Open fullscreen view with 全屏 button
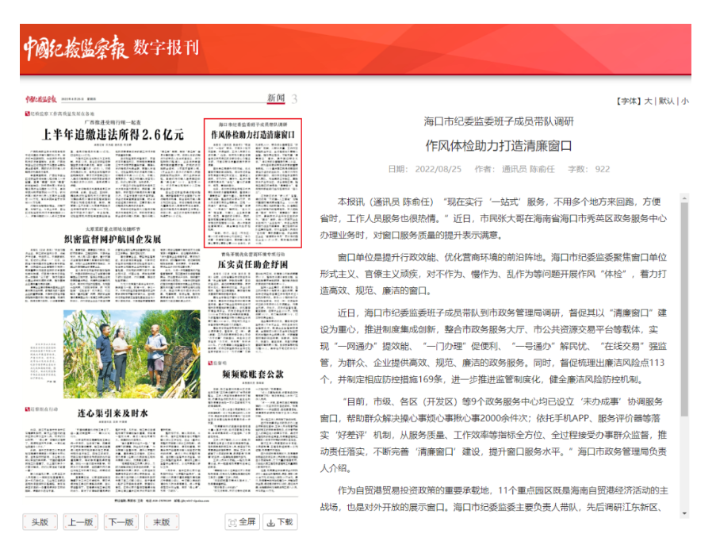Screen dimensions: 716x549 tap(242, 522)
